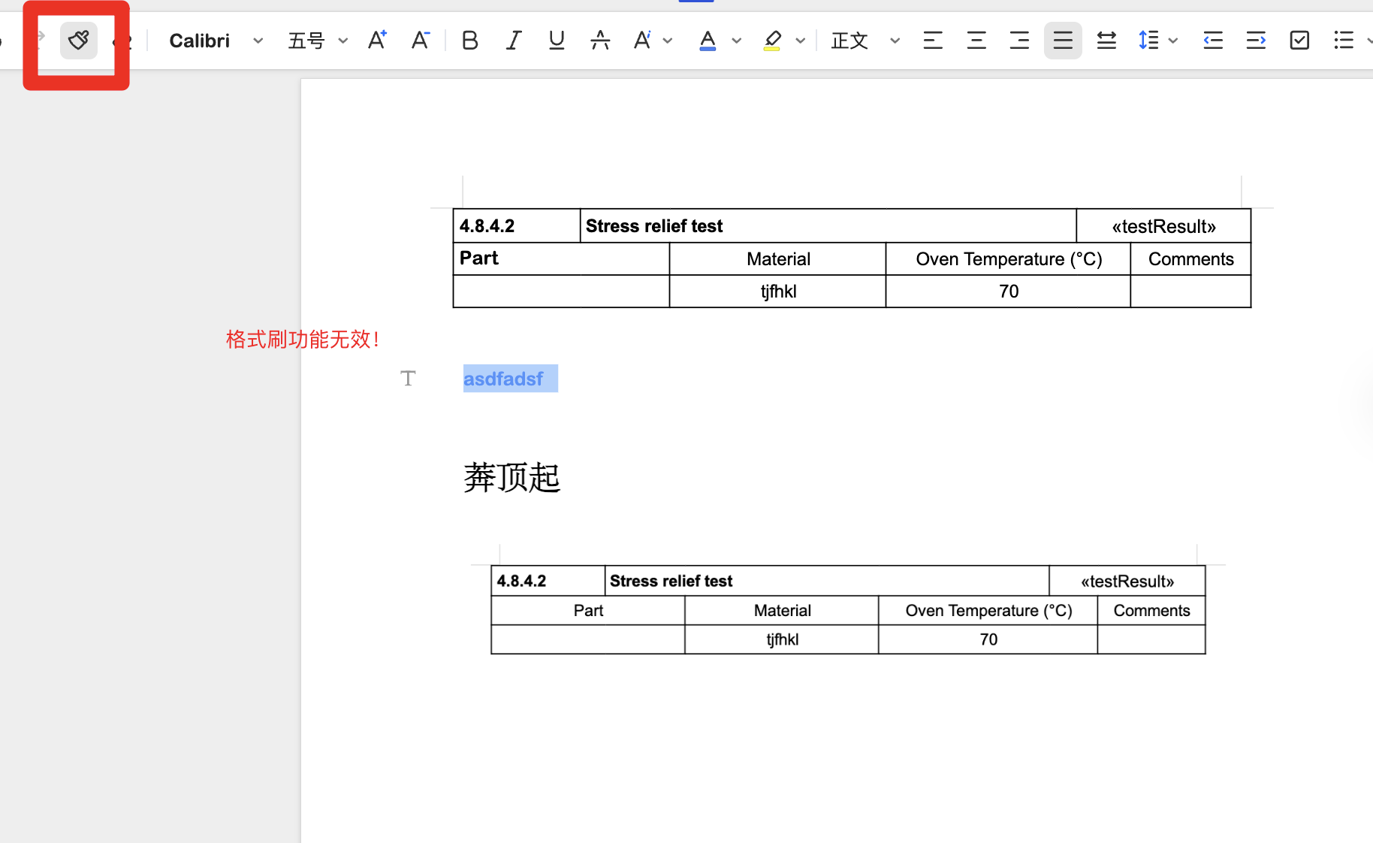Click red text 格式刷功能无效！

point(303,339)
